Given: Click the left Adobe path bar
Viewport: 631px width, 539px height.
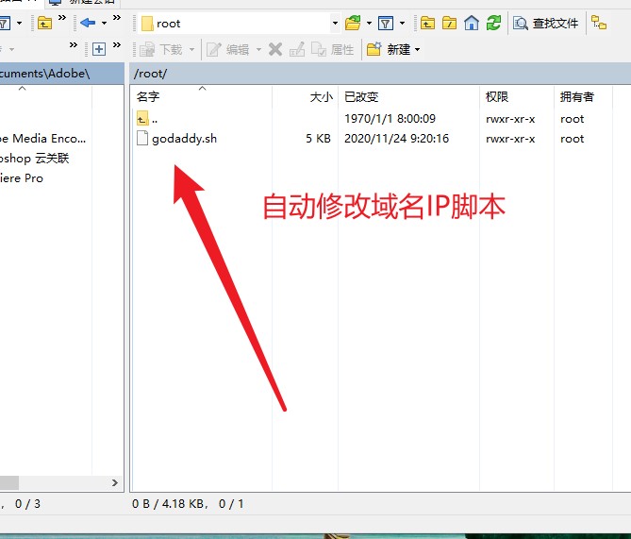Looking at the screenshot, I should point(61,74).
